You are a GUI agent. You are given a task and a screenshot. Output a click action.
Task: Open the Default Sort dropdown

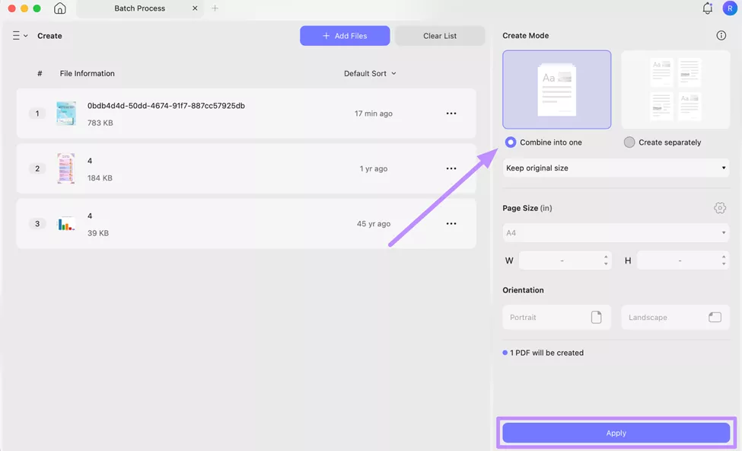[370, 73]
